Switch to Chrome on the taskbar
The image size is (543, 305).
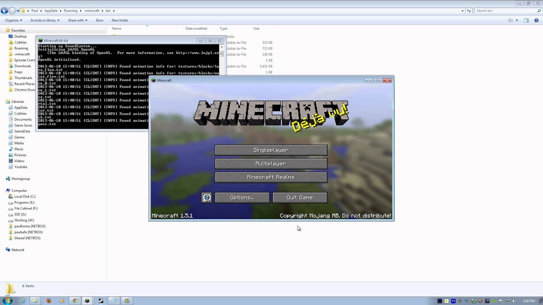[x=75, y=301]
